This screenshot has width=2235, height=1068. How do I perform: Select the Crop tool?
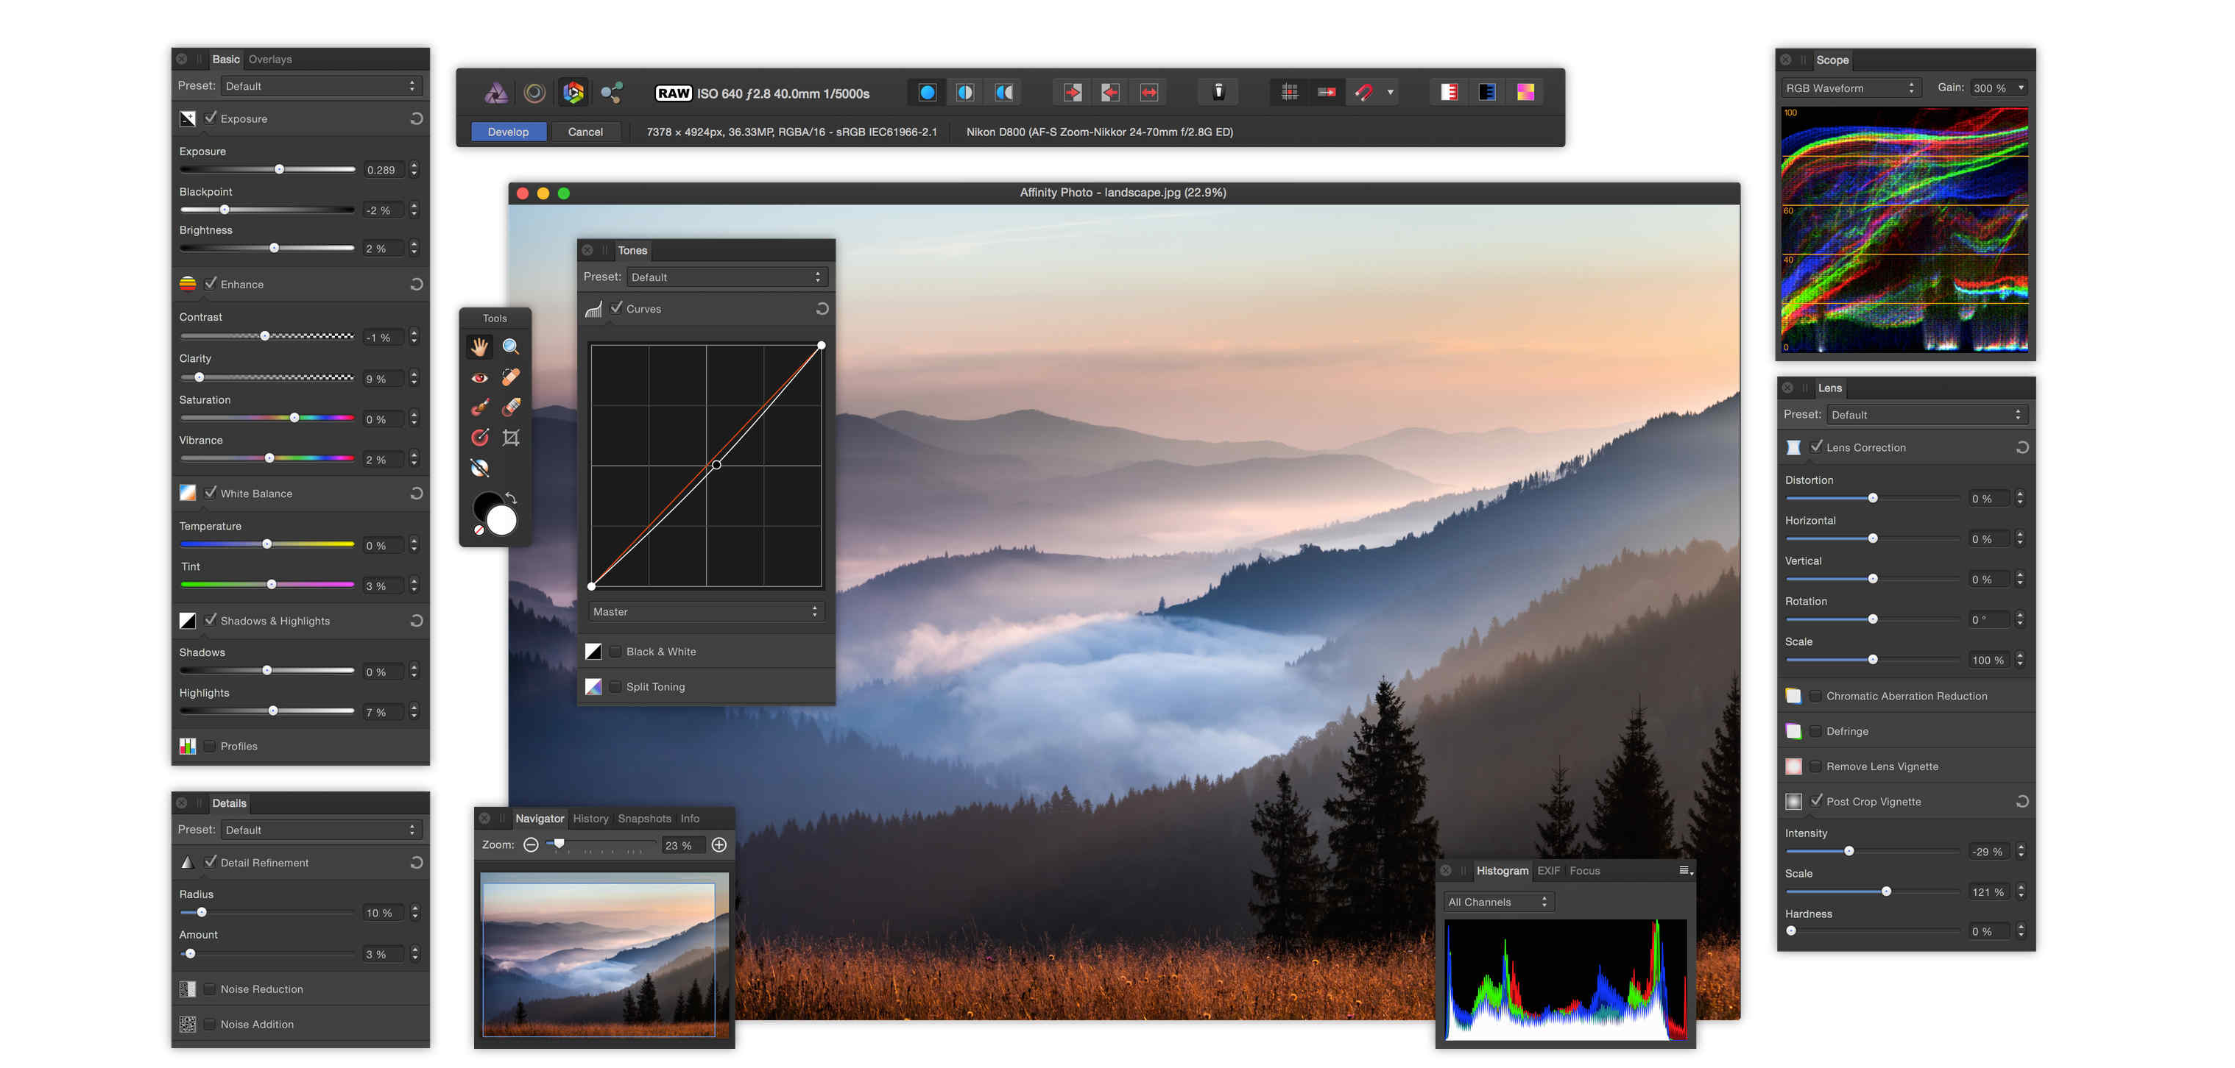(511, 438)
